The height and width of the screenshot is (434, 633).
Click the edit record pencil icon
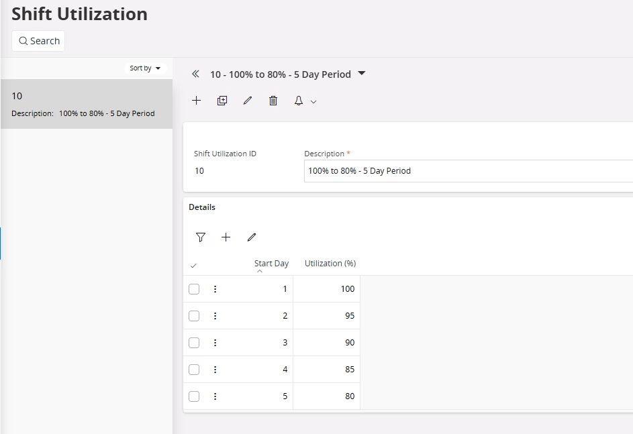(x=248, y=101)
